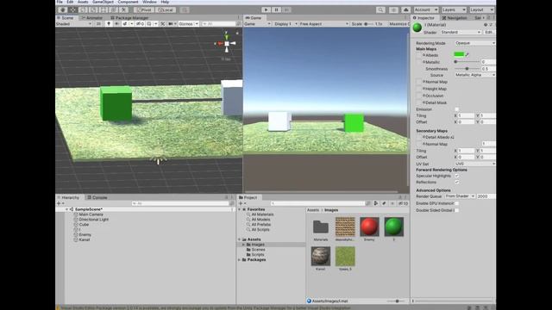Click the shader Edit button

click(x=489, y=32)
